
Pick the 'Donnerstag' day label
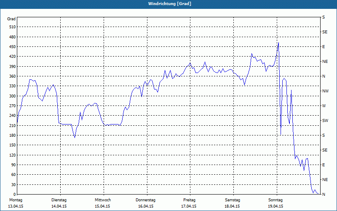(145, 200)
